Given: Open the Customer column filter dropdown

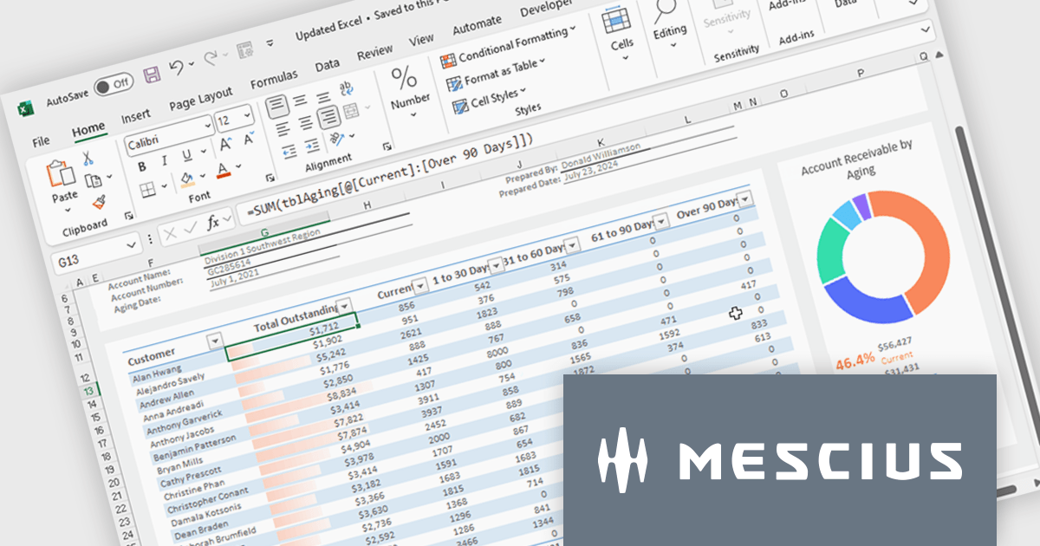Looking at the screenshot, I should pos(215,341).
